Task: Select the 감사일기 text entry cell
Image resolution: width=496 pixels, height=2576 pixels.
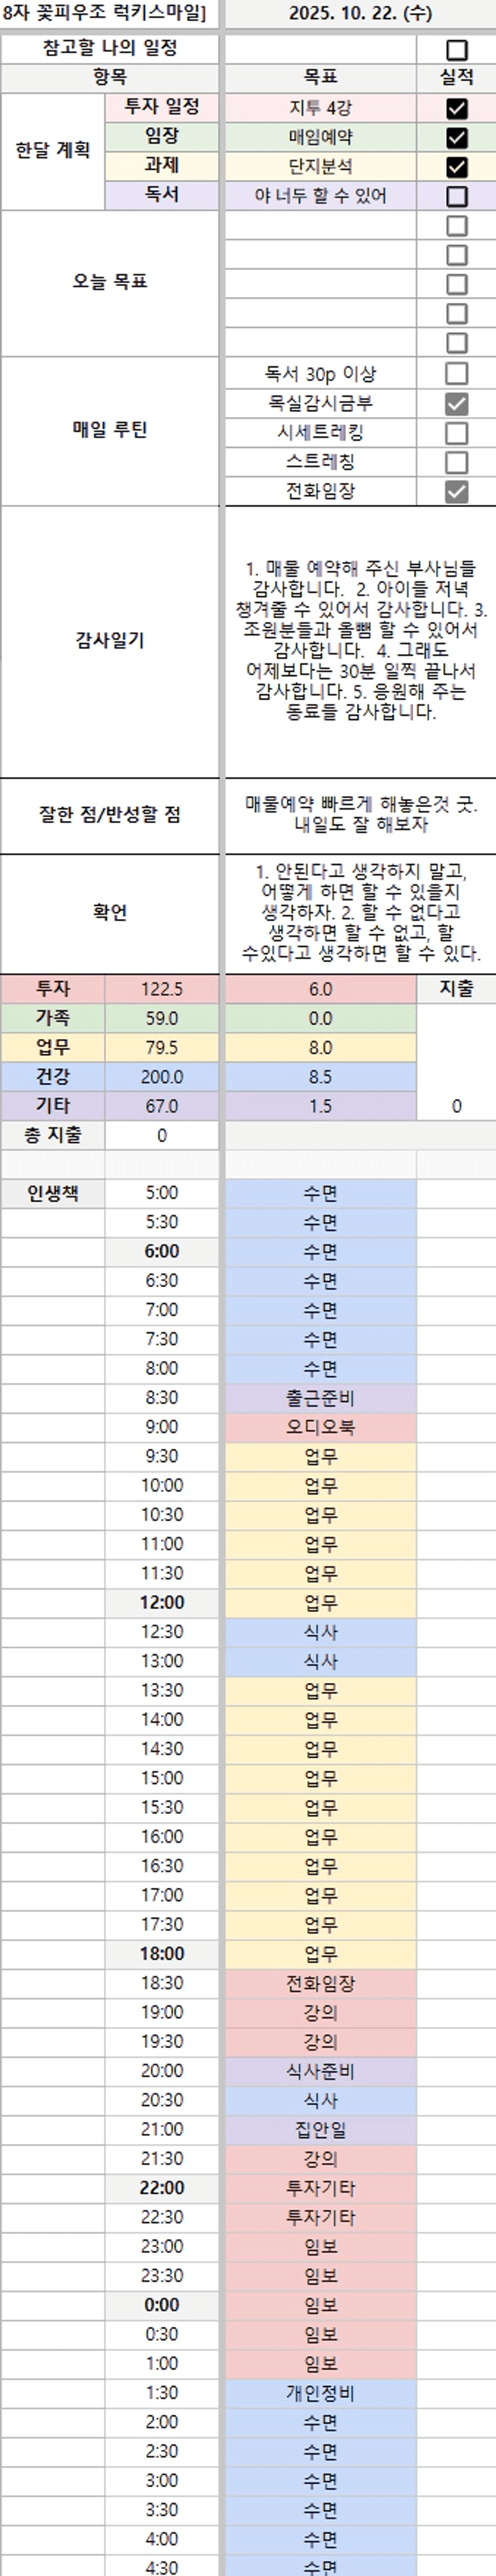Action: click(x=360, y=641)
